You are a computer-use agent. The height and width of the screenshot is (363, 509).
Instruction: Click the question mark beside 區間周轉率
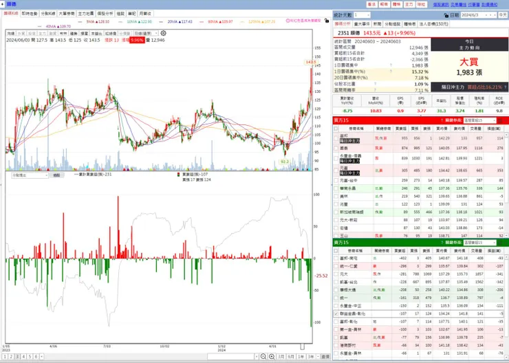(376, 90)
